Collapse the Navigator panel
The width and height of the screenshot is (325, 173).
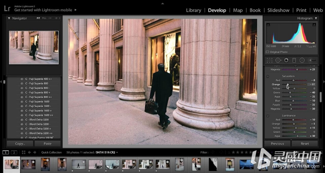tap(9, 18)
